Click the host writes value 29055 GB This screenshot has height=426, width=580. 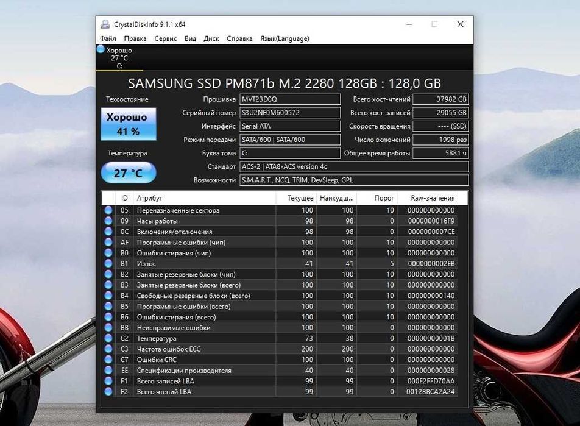[x=440, y=113]
